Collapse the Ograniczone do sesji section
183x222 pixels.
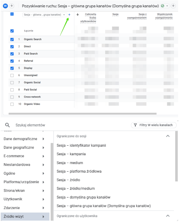coord(168,136)
